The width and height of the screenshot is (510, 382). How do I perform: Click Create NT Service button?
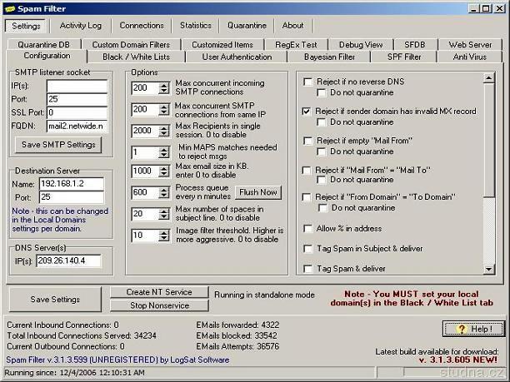158,292
